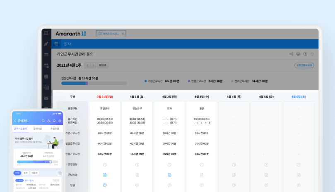Tap the search icon in phone header
The width and height of the screenshot is (335, 192).
coord(43,121)
